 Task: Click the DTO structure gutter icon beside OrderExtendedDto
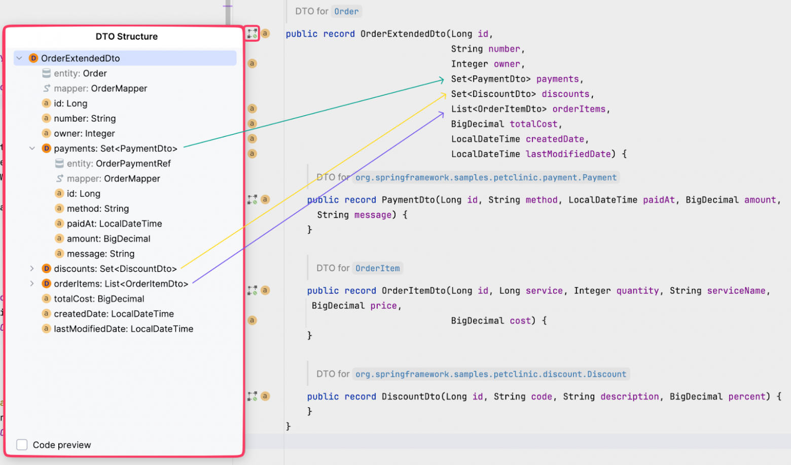point(252,33)
